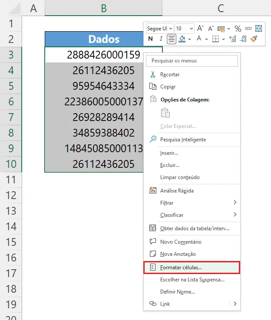This screenshot has height=320, width=271.
Task: Select the format painter brush
Action: [x=254, y=39]
